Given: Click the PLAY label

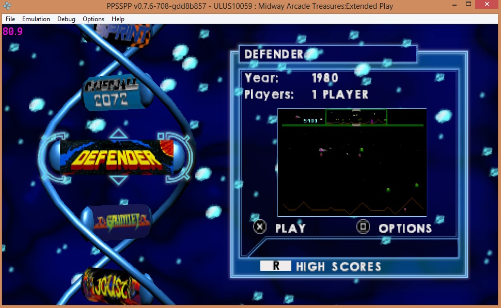Looking at the screenshot, I should click(x=290, y=228).
